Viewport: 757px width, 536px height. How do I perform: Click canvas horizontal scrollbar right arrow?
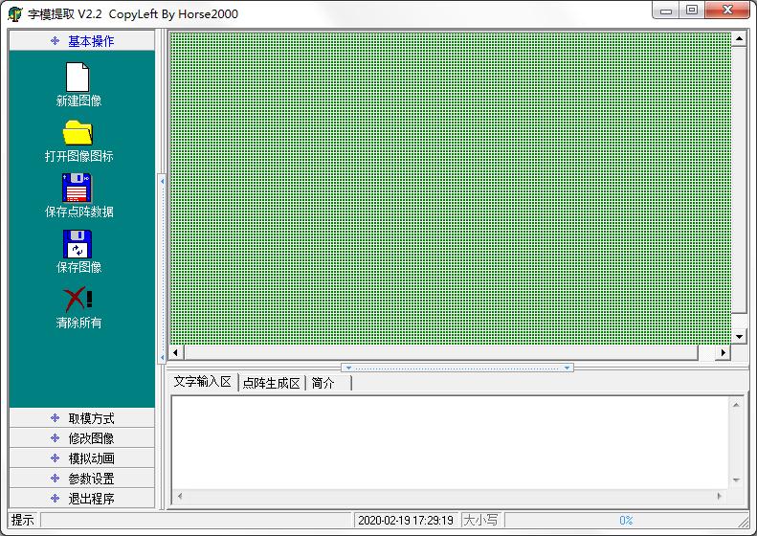tap(723, 353)
